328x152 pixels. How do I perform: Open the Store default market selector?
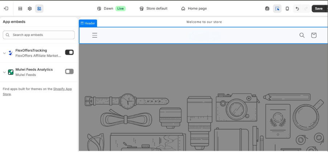(153, 8)
